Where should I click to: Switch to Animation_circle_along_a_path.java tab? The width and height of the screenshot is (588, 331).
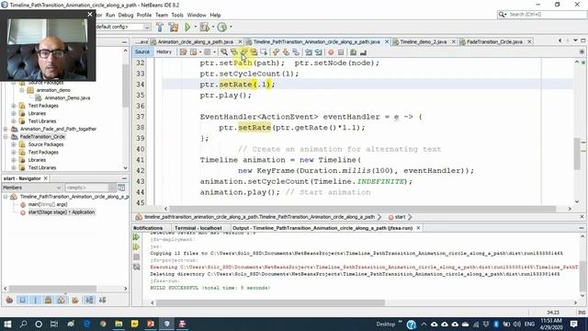click(x=196, y=41)
